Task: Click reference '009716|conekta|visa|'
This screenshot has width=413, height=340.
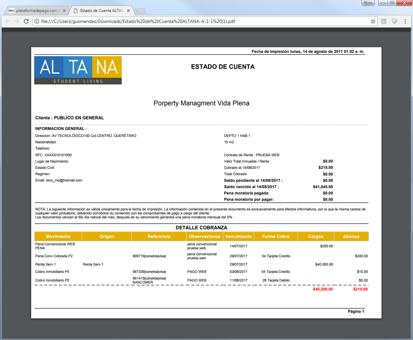Action: point(149,256)
